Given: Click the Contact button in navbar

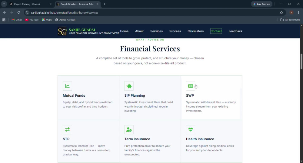Looking at the screenshot, I should coord(216,31).
